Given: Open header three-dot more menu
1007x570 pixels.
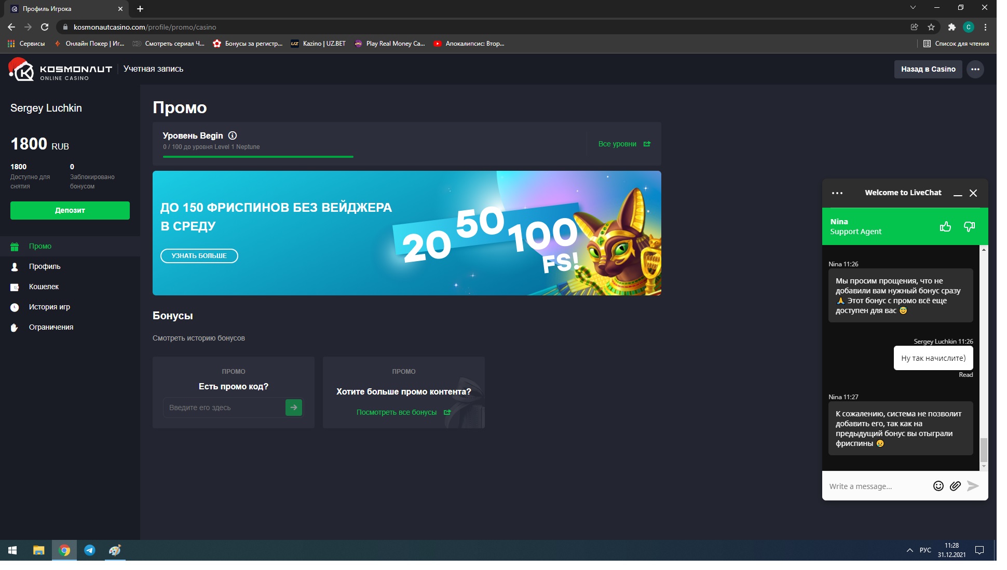Looking at the screenshot, I should [975, 69].
